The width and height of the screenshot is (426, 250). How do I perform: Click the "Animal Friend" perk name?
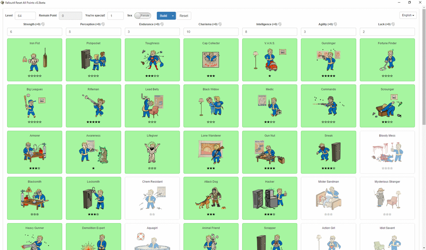pos(211,228)
